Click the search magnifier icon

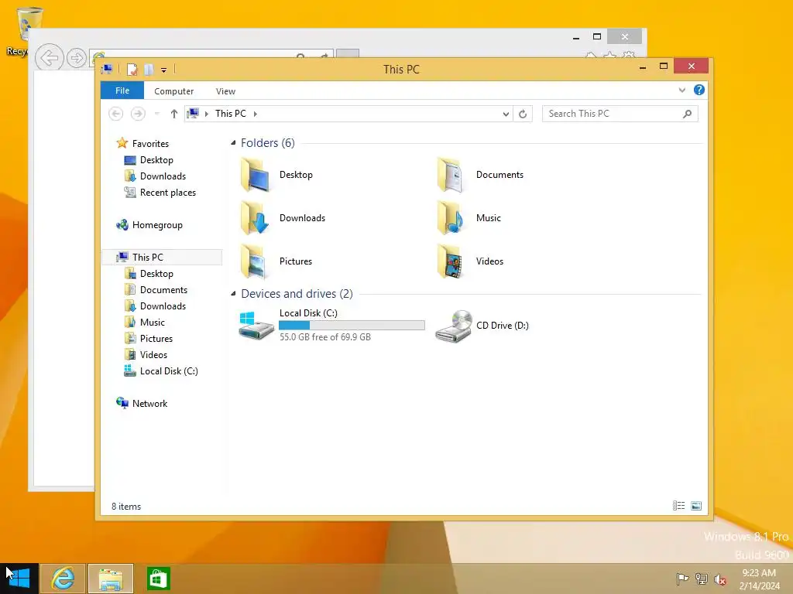688,114
